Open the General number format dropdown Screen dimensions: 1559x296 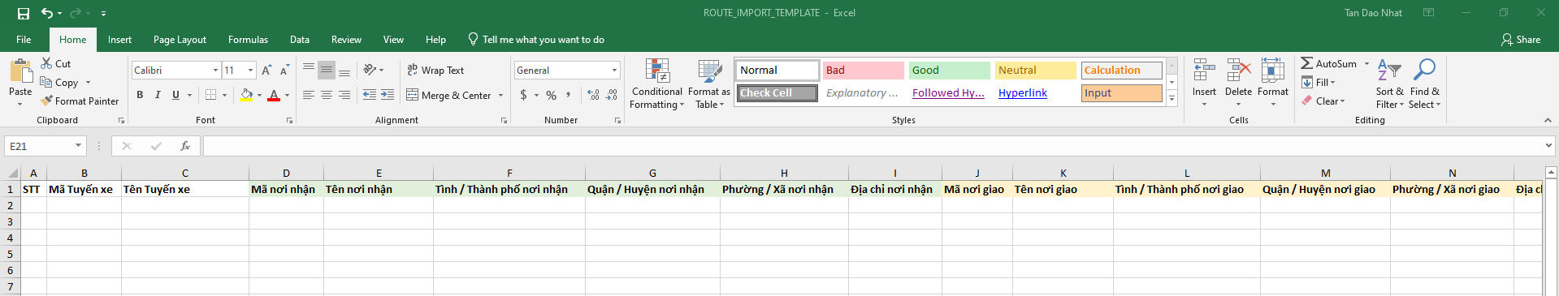point(614,71)
